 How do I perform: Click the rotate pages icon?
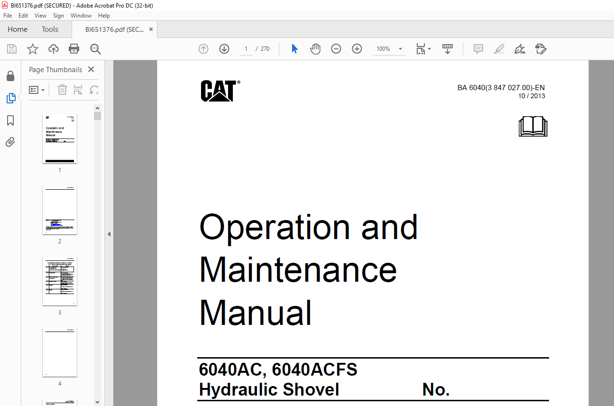coord(94,90)
